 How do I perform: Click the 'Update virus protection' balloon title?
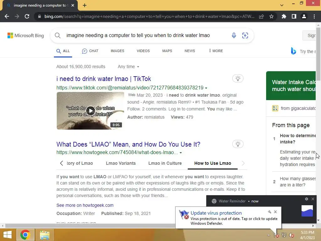pyautogui.click(x=216, y=213)
